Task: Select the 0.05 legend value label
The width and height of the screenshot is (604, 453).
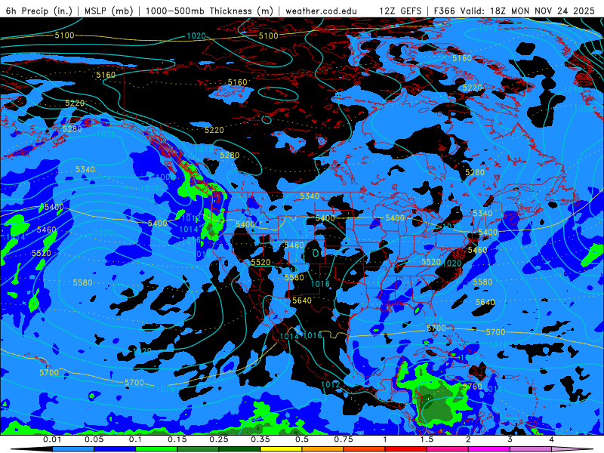Action: coord(94,439)
